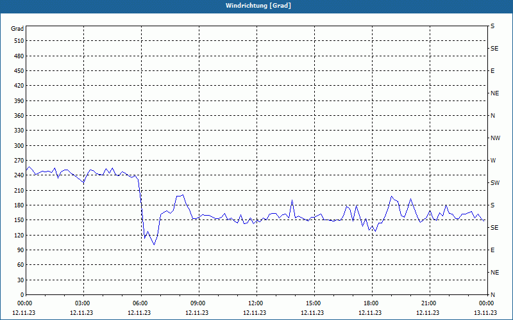The image size is (513, 320).
Task: Click the 12:00 time axis label
Action: pyautogui.click(x=256, y=303)
